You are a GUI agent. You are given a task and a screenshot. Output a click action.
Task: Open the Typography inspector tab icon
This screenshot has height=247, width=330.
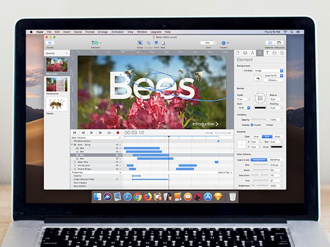(267, 53)
